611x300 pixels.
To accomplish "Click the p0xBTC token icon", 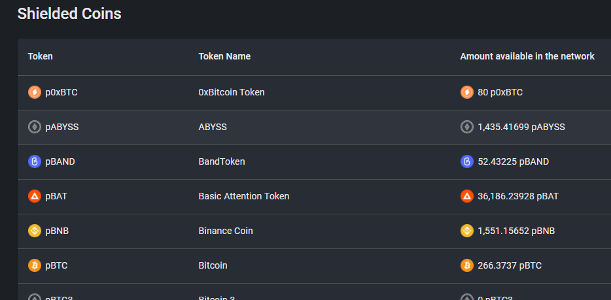I will point(35,92).
